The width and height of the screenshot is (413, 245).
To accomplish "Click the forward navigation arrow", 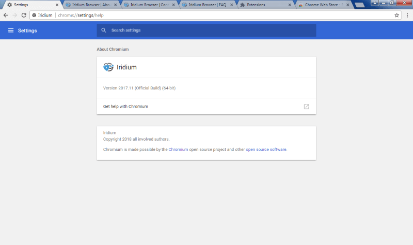I will (x=15, y=16).
